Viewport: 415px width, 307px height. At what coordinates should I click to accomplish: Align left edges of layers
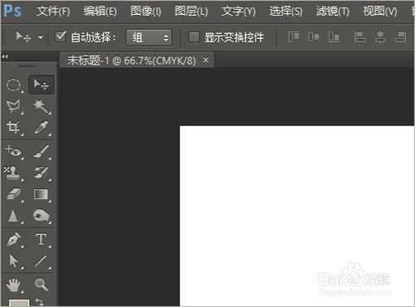click(359, 37)
